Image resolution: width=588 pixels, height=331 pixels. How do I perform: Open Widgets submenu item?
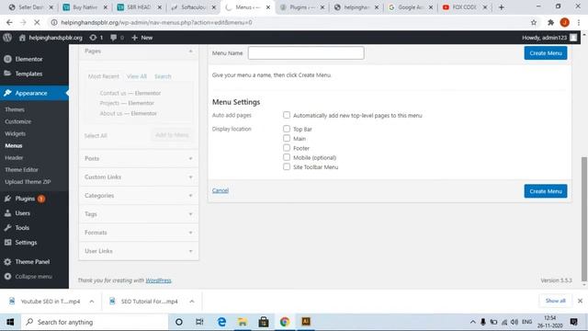[15, 133]
